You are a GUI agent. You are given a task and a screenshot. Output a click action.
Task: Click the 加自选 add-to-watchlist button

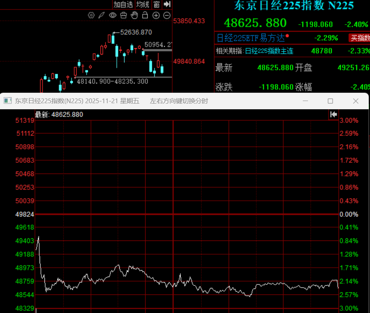point(123,4)
